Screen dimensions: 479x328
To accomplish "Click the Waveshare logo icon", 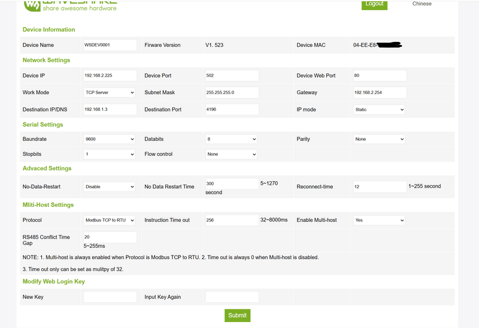I will point(32,5).
